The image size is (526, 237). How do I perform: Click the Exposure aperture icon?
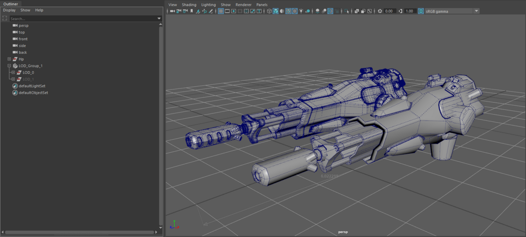click(x=380, y=11)
